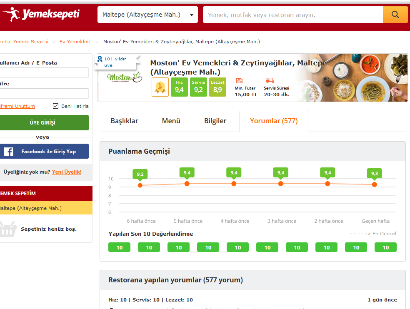Image resolution: width=410 pixels, height=309 pixels.
Task: Click the Min. Tutar 15,00 TL value
Action: tap(246, 95)
